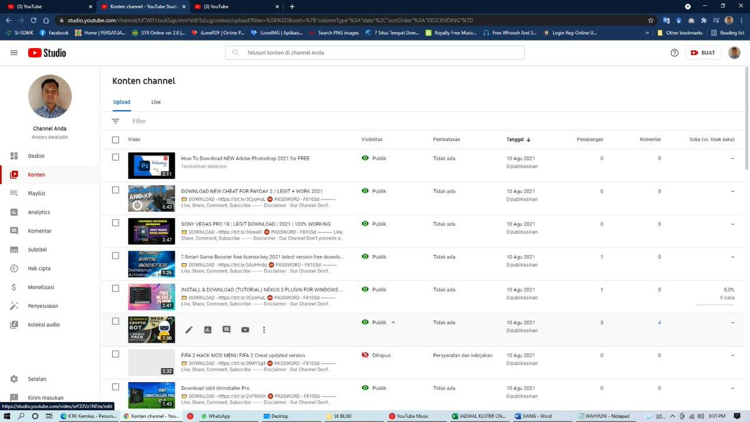750x422 pixels.
Task: Click 'Persyaratan dan kebijakan' restriction text
Action: pyautogui.click(x=462, y=355)
